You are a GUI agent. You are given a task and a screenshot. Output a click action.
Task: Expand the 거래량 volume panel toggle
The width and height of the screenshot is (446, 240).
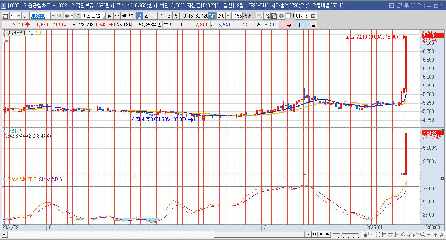click(x=4, y=131)
